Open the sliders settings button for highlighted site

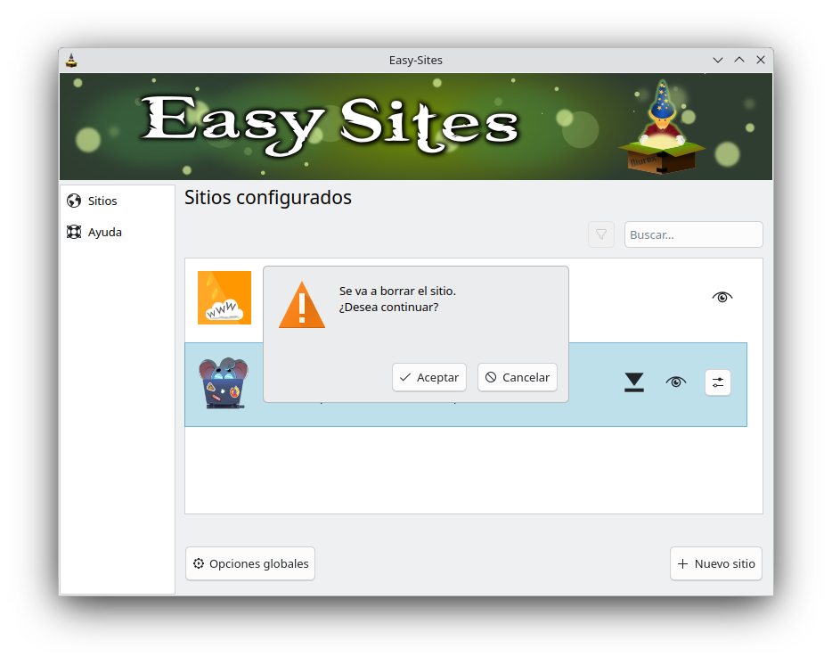(x=718, y=382)
